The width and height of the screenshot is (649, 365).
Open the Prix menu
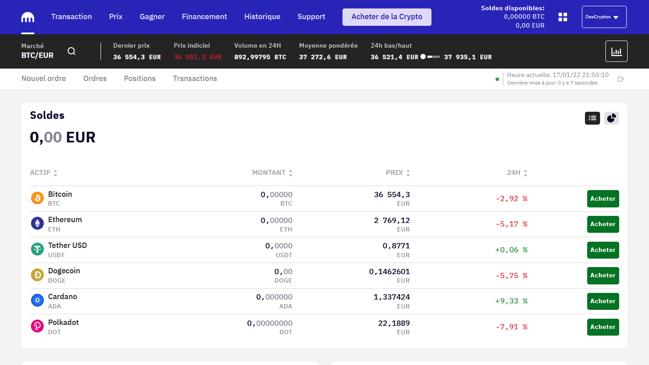tap(116, 16)
